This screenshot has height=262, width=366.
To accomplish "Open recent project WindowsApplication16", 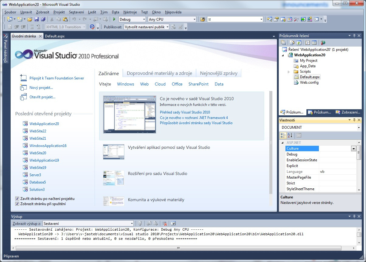I will tap(48, 146).
